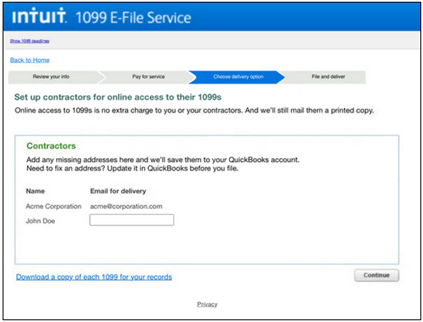The height and width of the screenshot is (322, 423).
Task: Select the Review your info step
Action: click(54, 77)
